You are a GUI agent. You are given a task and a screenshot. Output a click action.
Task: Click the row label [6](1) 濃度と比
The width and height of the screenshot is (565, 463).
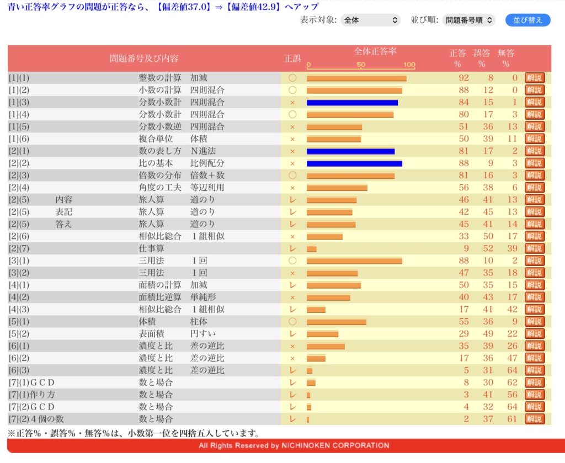[x=19, y=346]
